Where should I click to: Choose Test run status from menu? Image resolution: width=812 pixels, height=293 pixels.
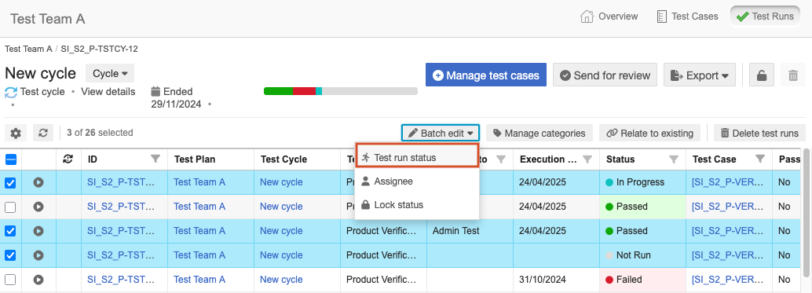[417, 157]
